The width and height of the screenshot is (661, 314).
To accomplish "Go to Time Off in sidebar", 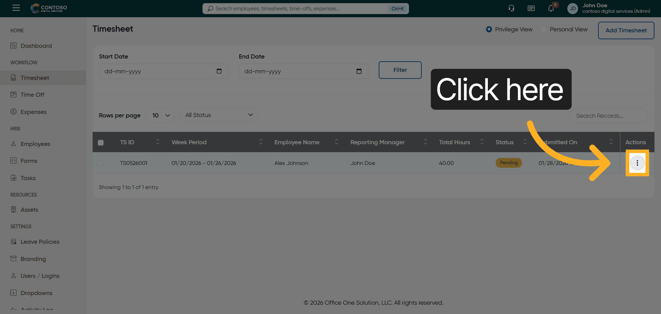I will pos(32,95).
